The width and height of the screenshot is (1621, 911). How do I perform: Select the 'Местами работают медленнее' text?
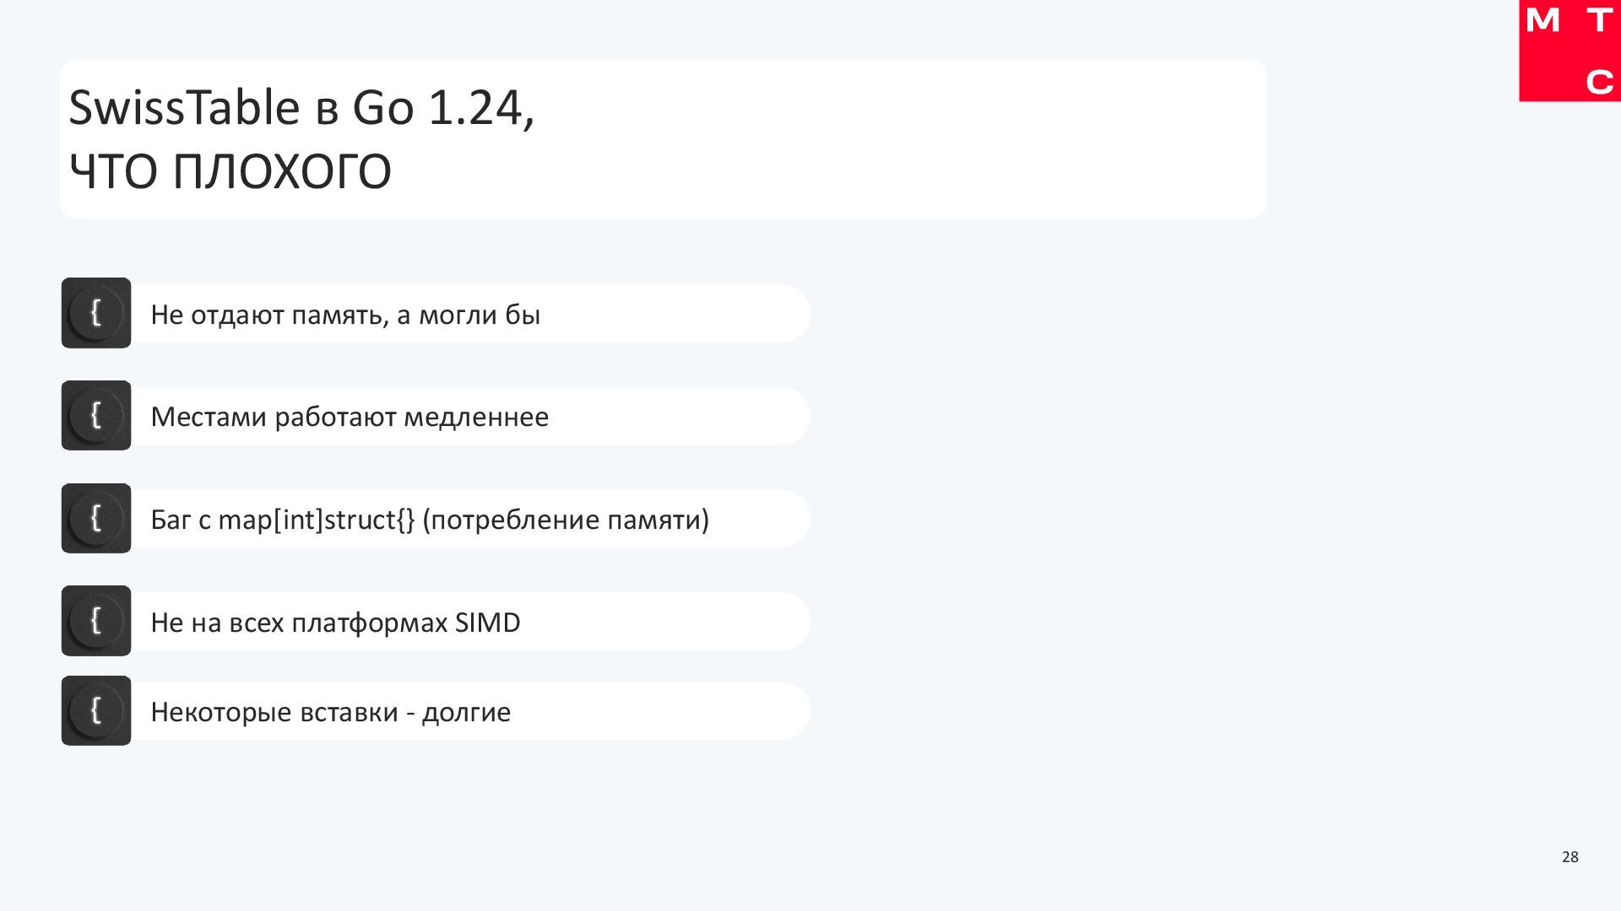point(349,417)
